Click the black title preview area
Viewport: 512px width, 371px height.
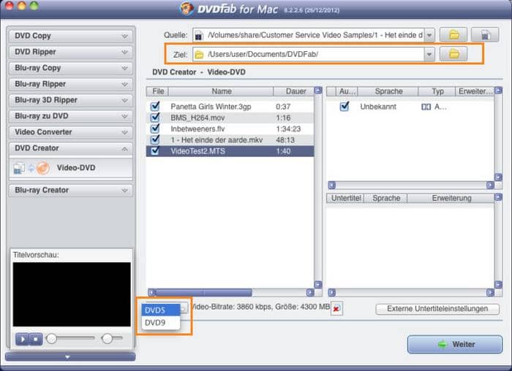point(72,294)
